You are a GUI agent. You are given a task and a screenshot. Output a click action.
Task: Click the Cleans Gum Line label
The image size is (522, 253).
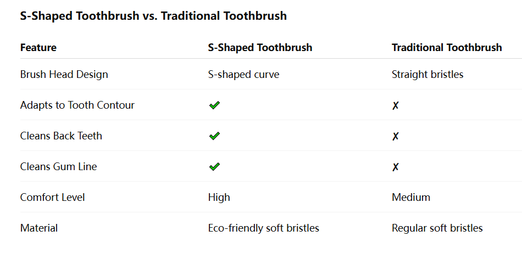pyautogui.click(x=58, y=166)
